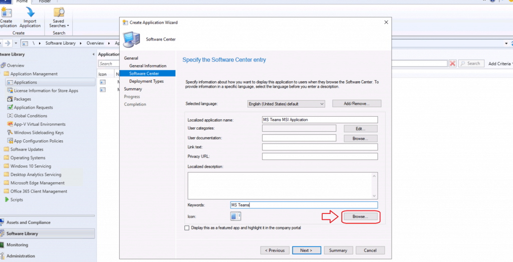Click the Import Application ribbon icon
Screen dimensions: 513x262
30,13
